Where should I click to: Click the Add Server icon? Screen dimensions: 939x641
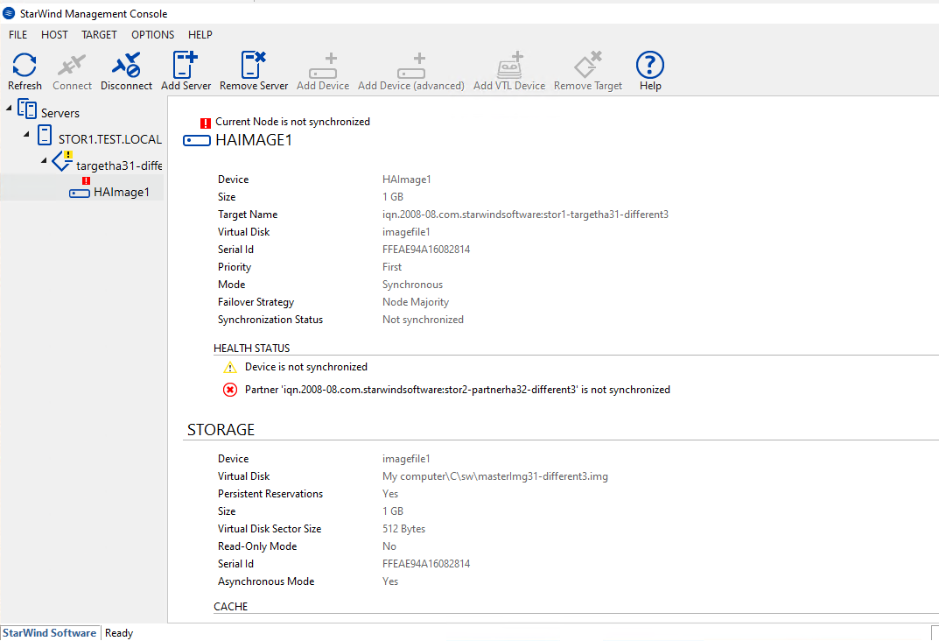pyautogui.click(x=185, y=65)
